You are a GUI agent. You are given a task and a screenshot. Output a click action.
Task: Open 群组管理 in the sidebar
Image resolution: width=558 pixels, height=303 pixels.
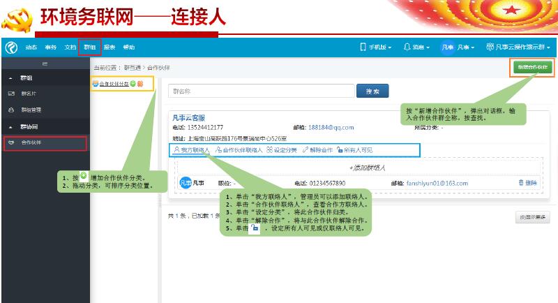pyautogui.click(x=31, y=110)
